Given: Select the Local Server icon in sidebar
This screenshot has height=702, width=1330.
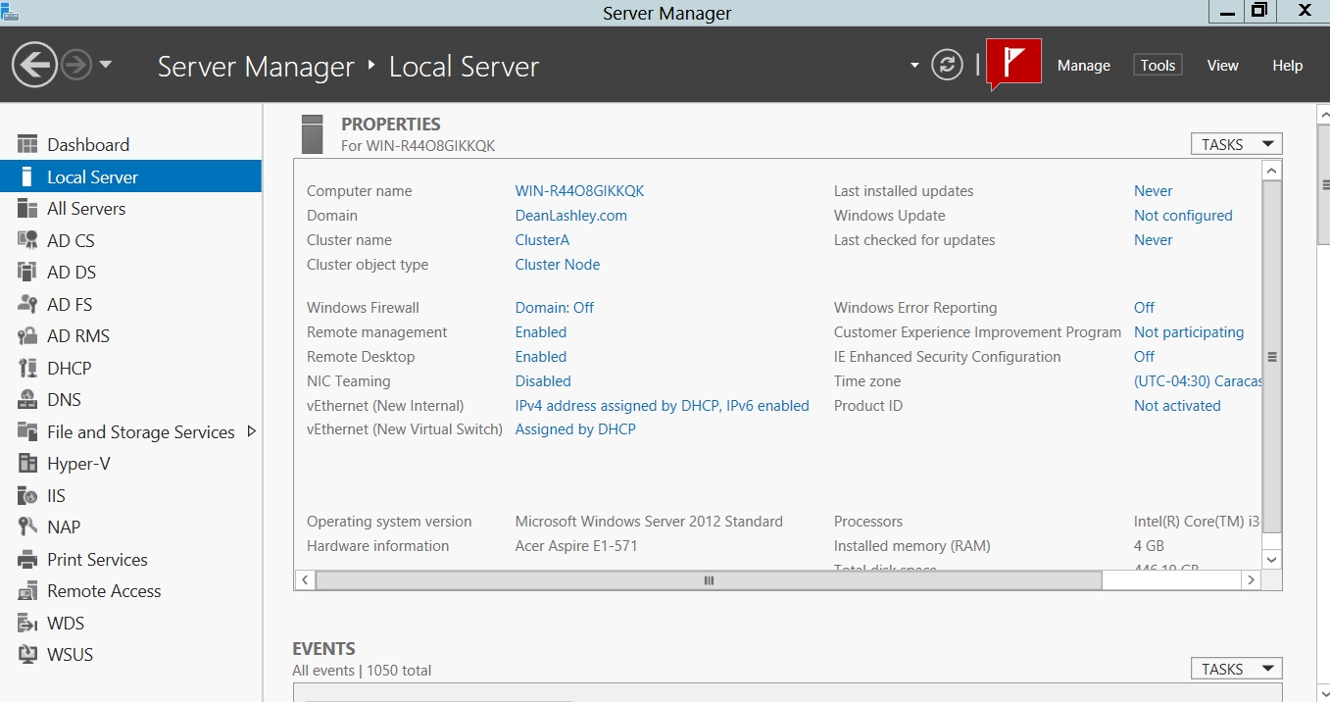Looking at the screenshot, I should click(27, 177).
